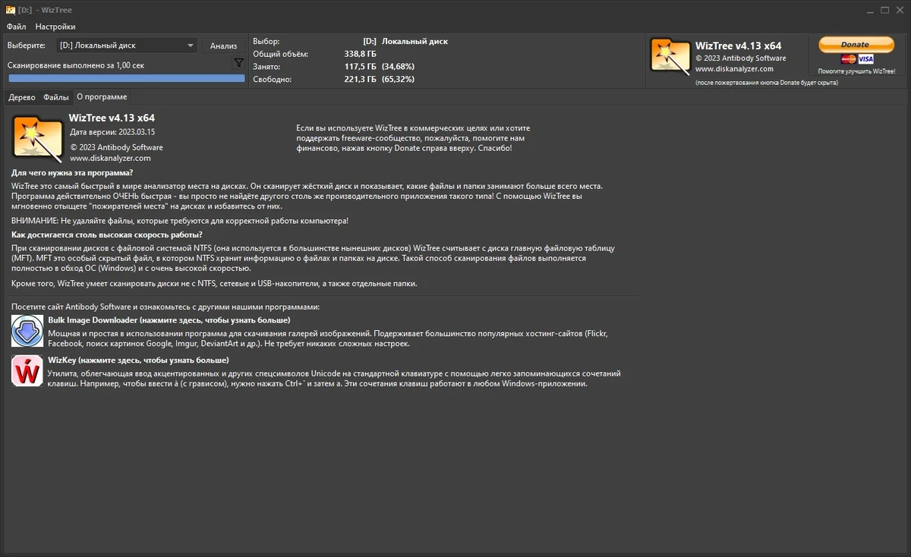Click the Donate PayPal button
Viewport: 911px width, 557px height.
pyautogui.click(x=856, y=45)
